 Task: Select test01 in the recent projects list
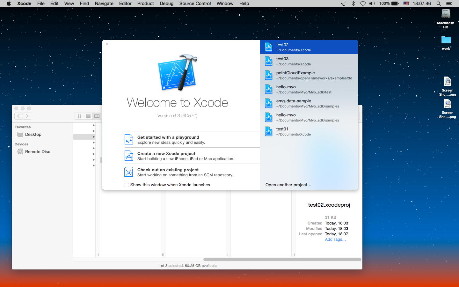pyautogui.click(x=309, y=131)
